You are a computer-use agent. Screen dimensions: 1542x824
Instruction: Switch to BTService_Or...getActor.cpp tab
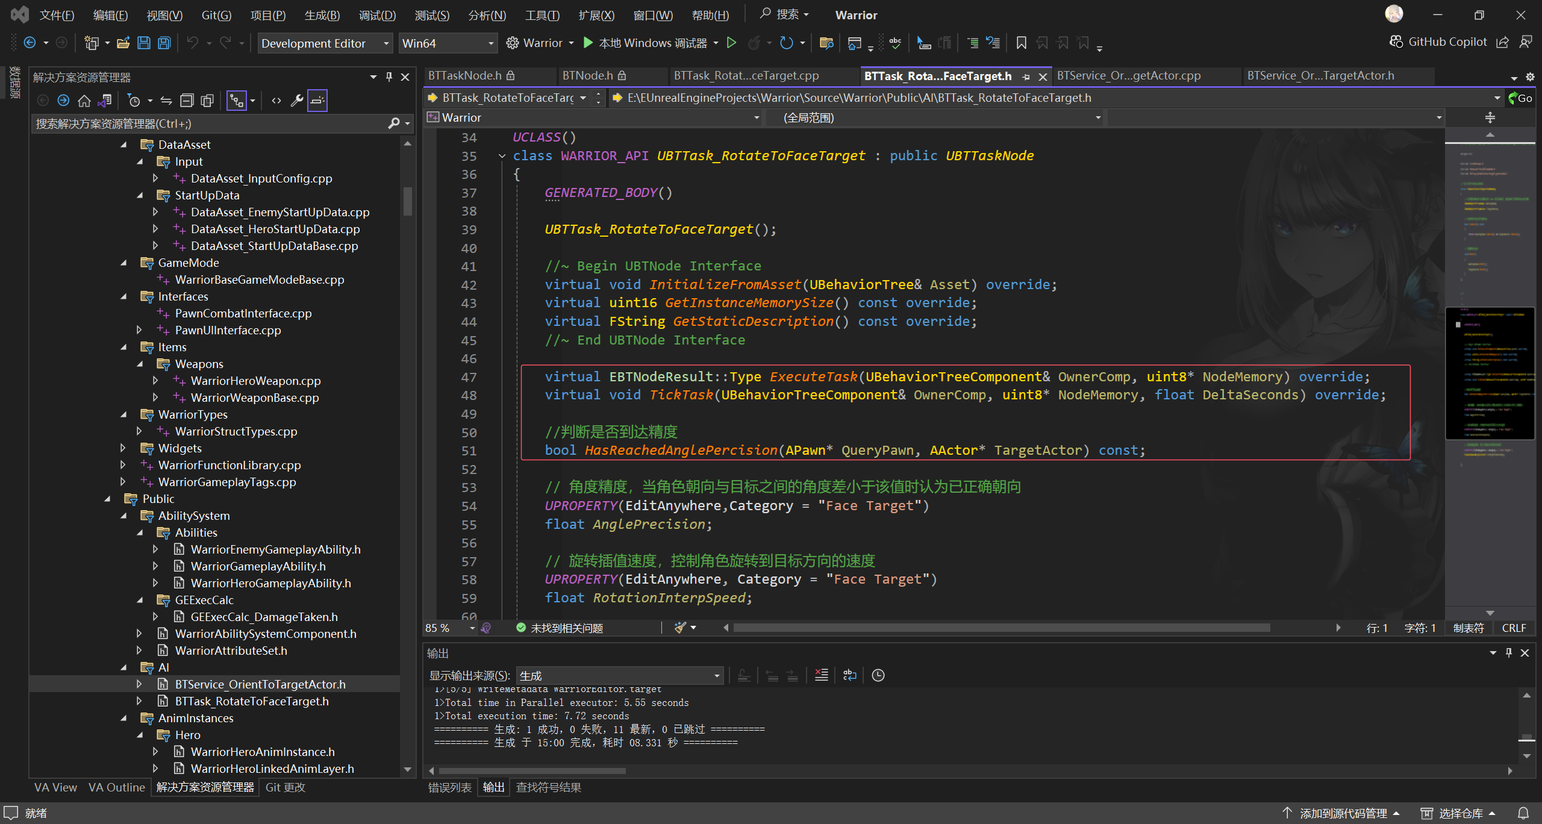point(1128,76)
